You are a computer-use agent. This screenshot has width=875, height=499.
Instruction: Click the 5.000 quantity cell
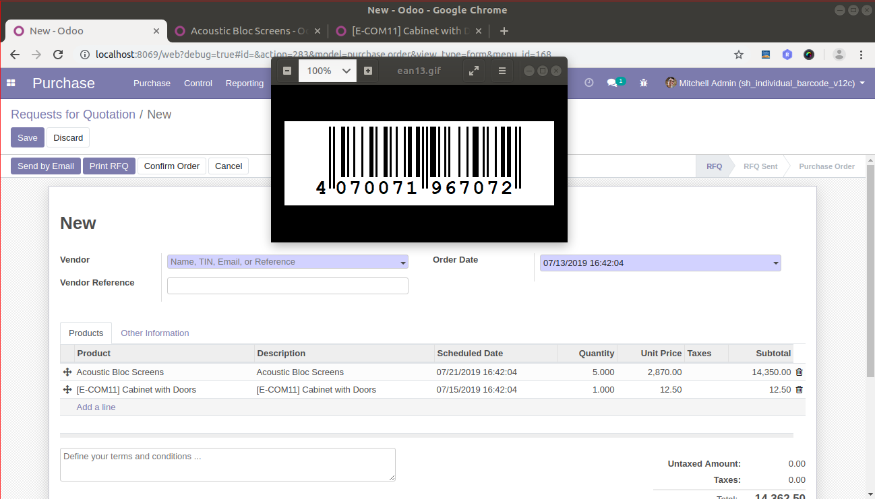tap(587, 372)
